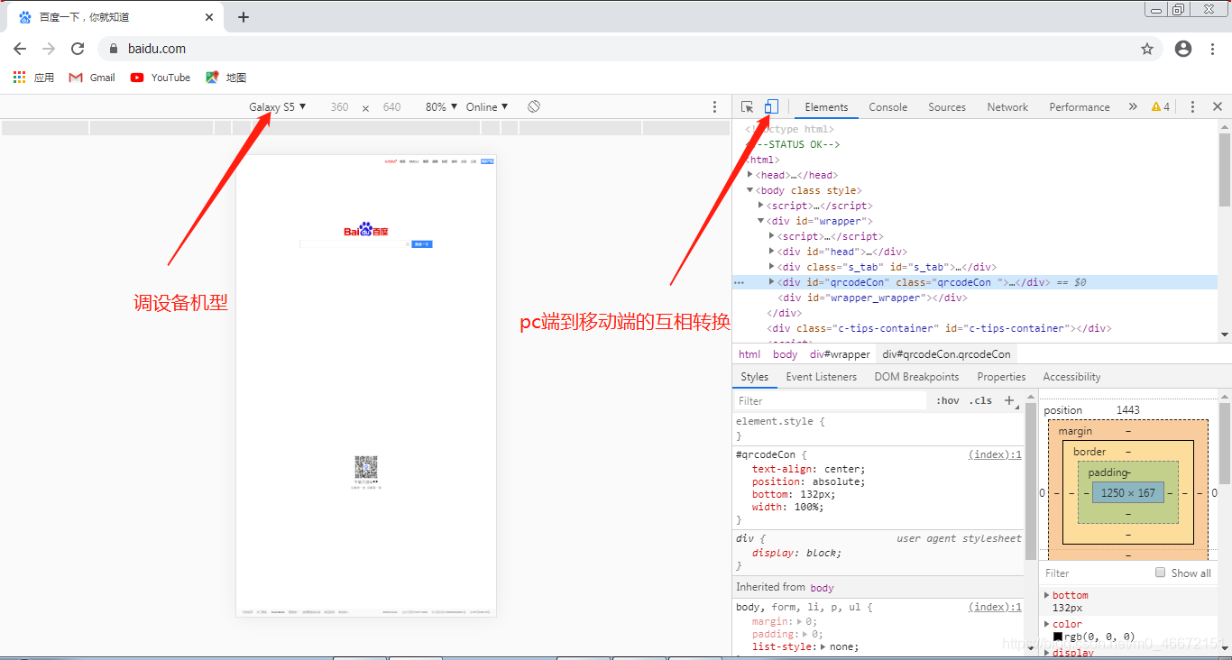Open Galaxy S5 device dropdown
1232x660 pixels.
[x=278, y=106]
